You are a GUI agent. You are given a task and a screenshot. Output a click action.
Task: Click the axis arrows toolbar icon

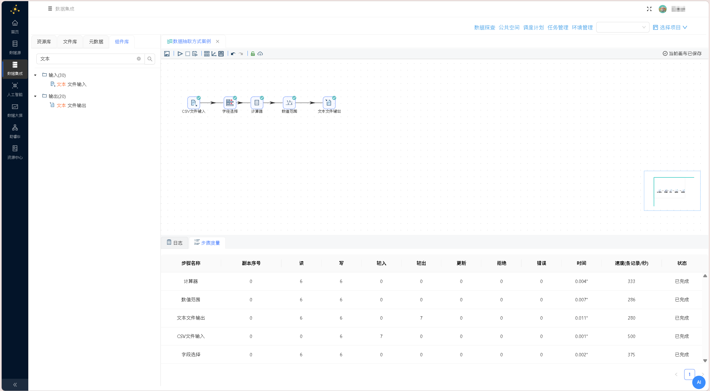(x=214, y=54)
